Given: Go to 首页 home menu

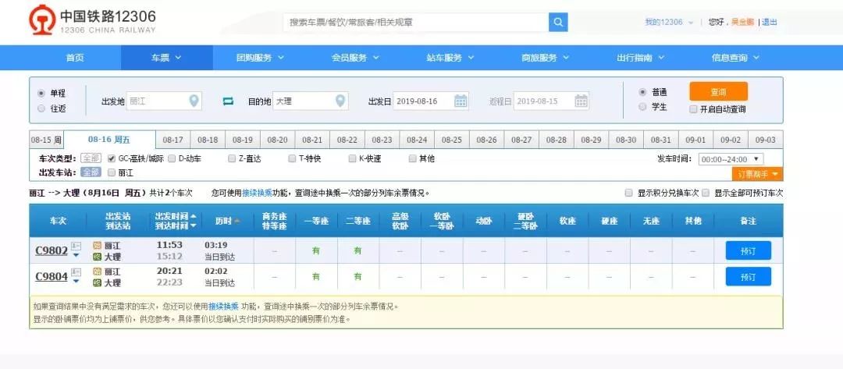Looking at the screenshot, I should click(75, 58).
